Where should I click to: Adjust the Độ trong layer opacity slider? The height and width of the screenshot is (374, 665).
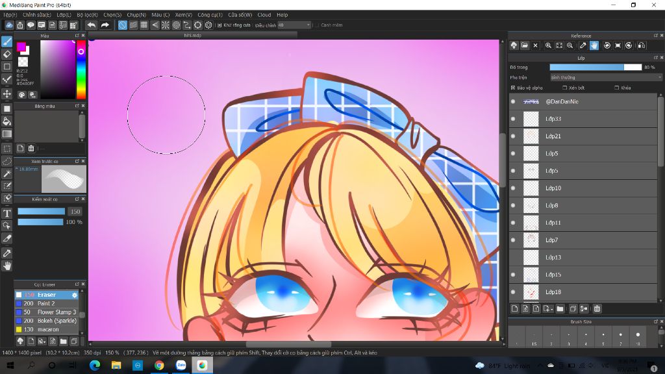(x=596, y=68)
